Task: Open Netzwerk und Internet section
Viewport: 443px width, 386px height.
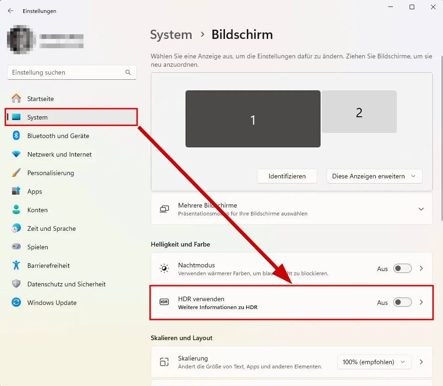Action: click(59, 154)
